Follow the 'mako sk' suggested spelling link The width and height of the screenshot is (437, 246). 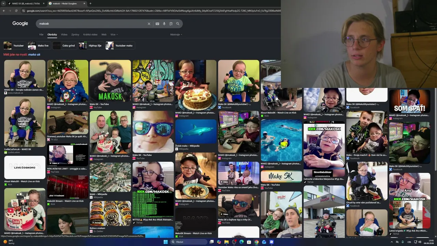click(x=34, y=55)
